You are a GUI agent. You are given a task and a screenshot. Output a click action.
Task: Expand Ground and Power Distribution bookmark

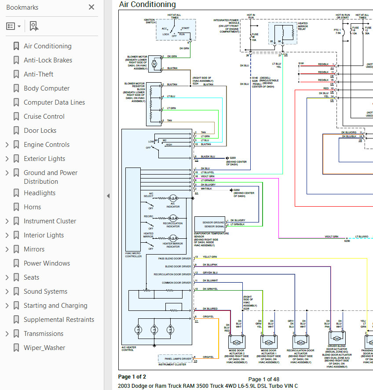tap(7, 173)
